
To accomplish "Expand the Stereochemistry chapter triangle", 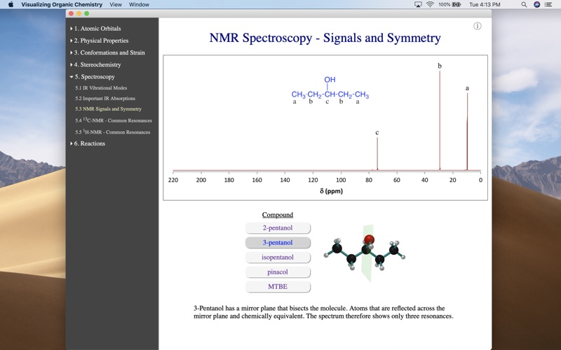I will [72, 64].
